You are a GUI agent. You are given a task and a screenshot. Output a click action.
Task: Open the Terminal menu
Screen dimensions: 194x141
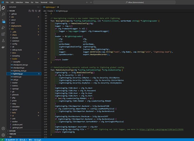tap(44, 2)
